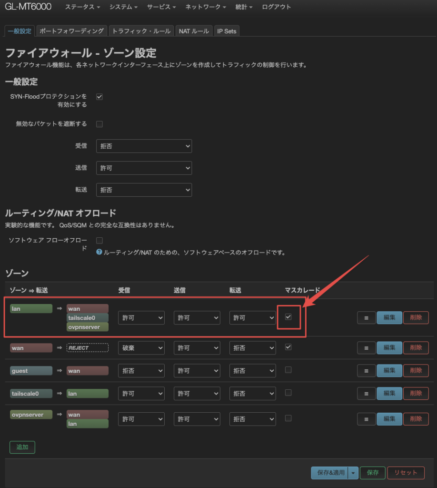Click the help icon under software flow offload
The height and width of the screenshot is (488, 437).
click(99, 252)
